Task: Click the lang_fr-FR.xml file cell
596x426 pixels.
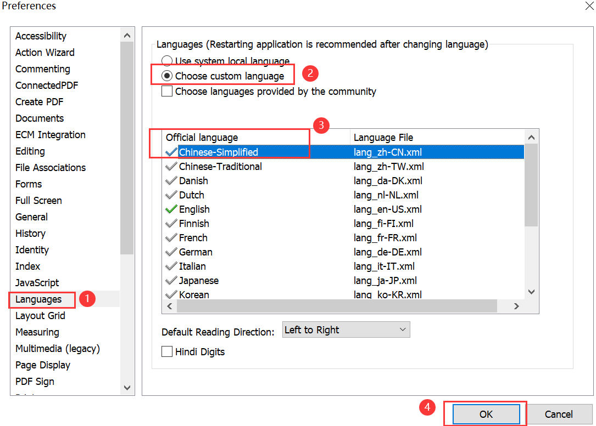Action: (x=385, y=238)
